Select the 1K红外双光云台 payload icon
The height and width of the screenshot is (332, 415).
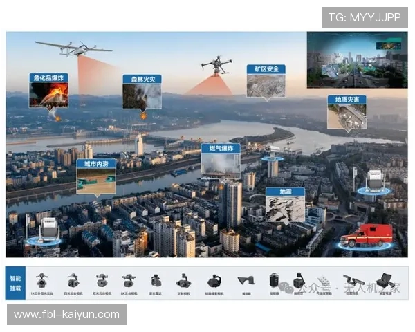[x=42, y=282]
